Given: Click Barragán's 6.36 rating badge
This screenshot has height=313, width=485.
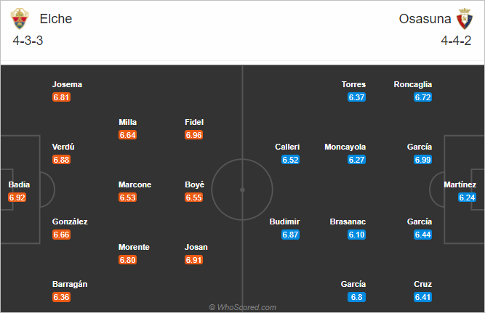Looking at the screenshot, I should [x=61, y=297].
